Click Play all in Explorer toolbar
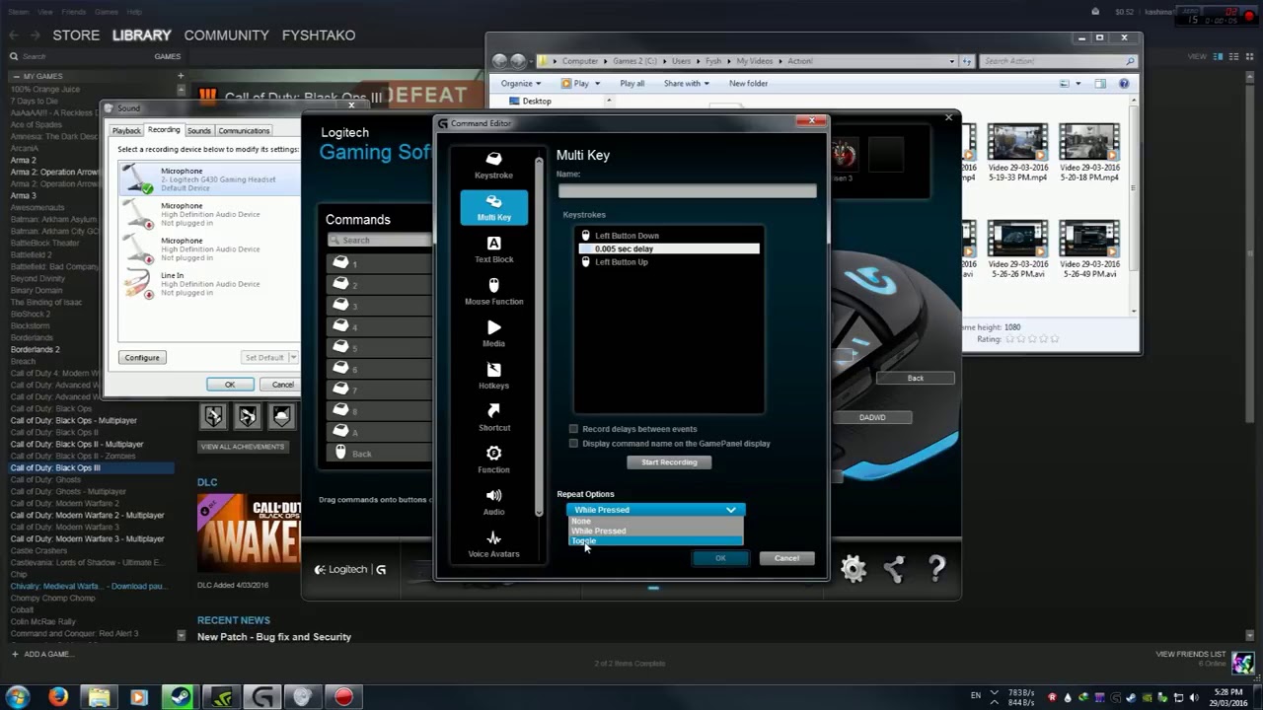 pyautogui.click(x=631, y=84)
